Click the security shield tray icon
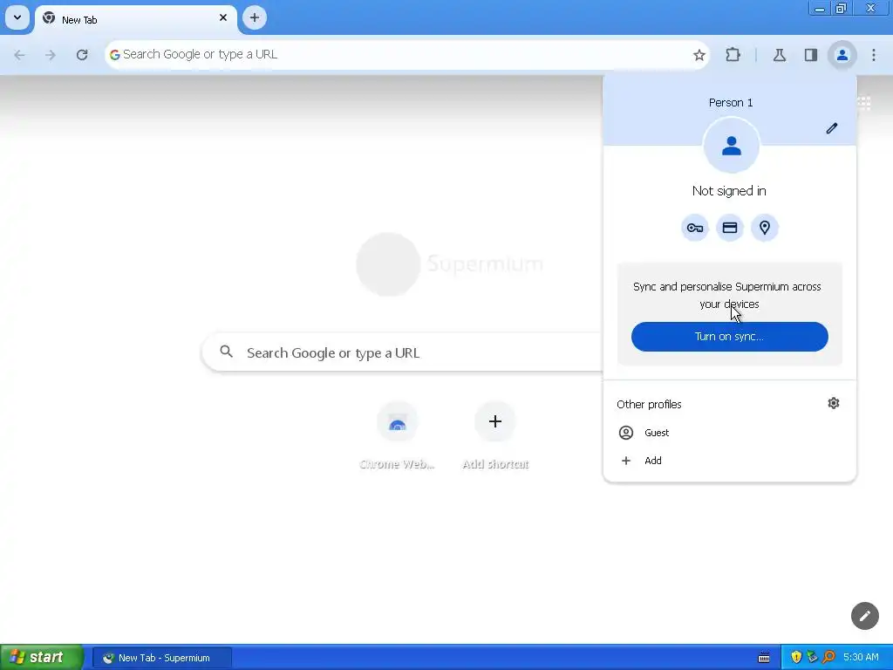 [796, 658]
